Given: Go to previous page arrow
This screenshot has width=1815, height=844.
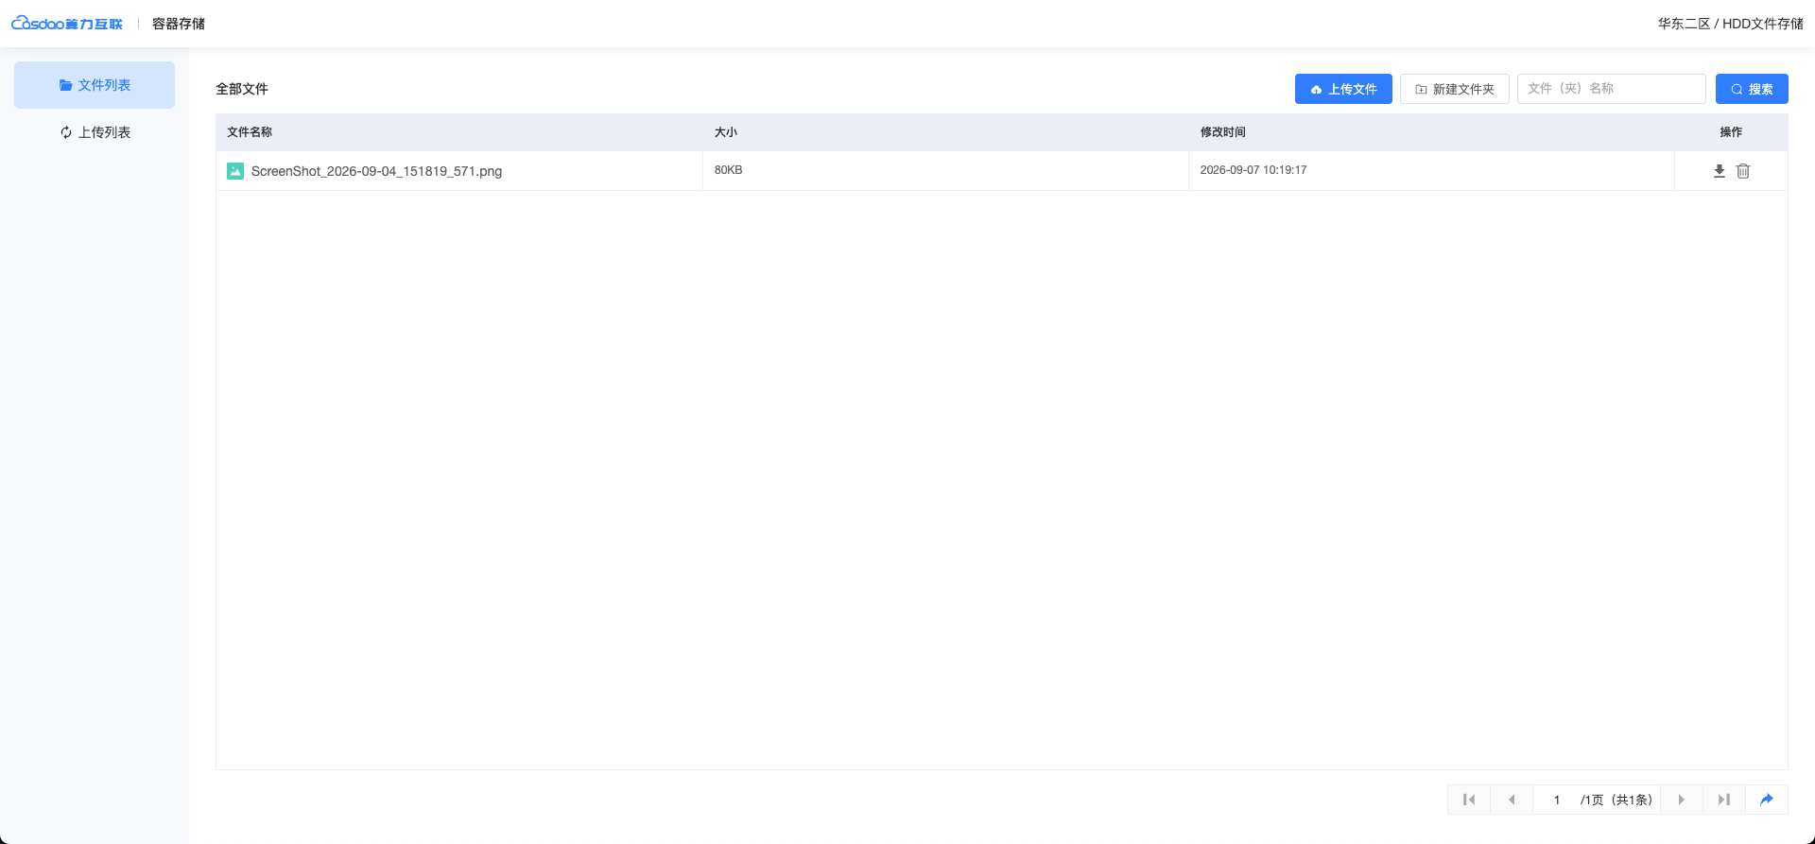Looking at the screenshot, I should pyautogui.click(x=1512, y=800).
